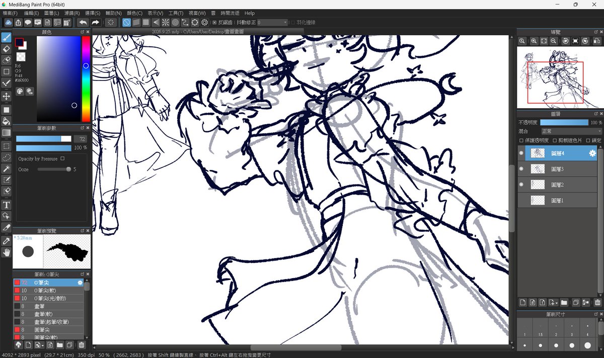Add new layer in layer panel
The width and height of the screenshot is (604, 358).
click(x=522, y=302)
